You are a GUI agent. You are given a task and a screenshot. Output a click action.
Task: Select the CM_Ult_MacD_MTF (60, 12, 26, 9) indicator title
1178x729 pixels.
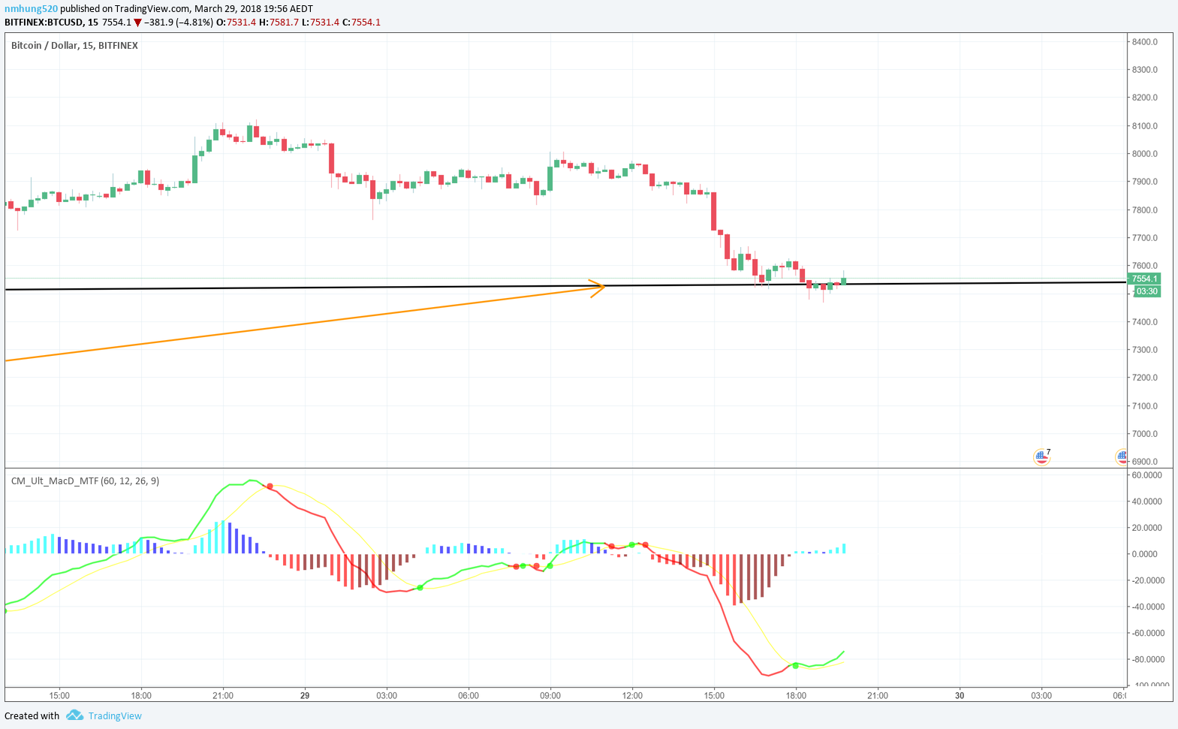pos(85,481)
